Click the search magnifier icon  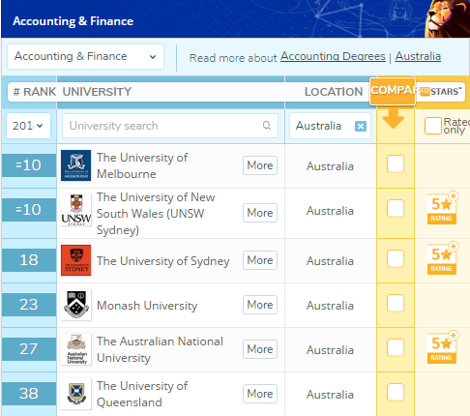pyautogui.click(x=267, y=126)
